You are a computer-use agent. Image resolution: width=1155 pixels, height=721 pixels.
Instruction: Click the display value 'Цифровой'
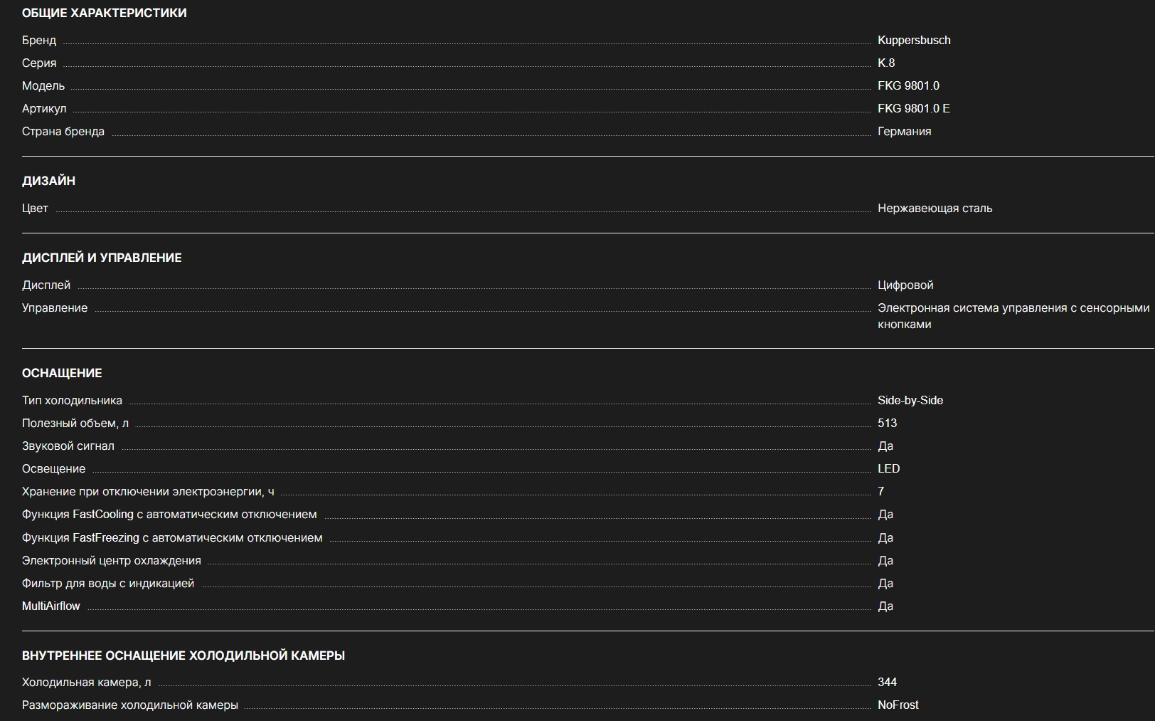click(905, 285)
